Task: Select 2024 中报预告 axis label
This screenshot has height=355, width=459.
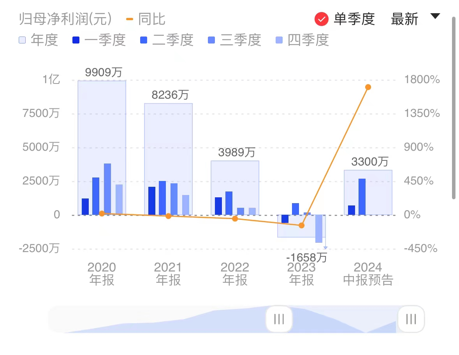Action: pos(368,273)
